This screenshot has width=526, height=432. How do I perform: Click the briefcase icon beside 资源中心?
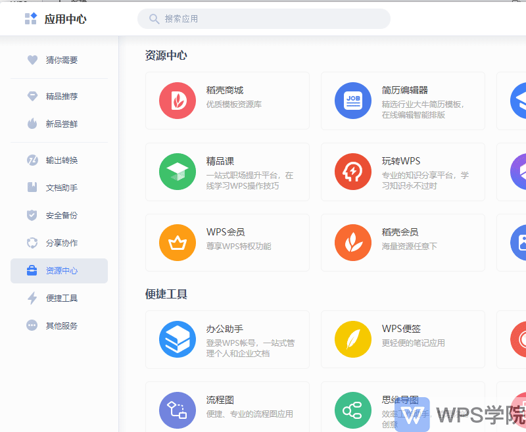[32, 270]
